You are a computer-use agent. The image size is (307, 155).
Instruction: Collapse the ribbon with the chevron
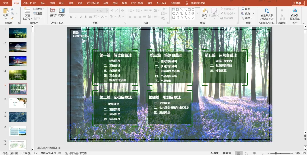[x=304, y=23]
